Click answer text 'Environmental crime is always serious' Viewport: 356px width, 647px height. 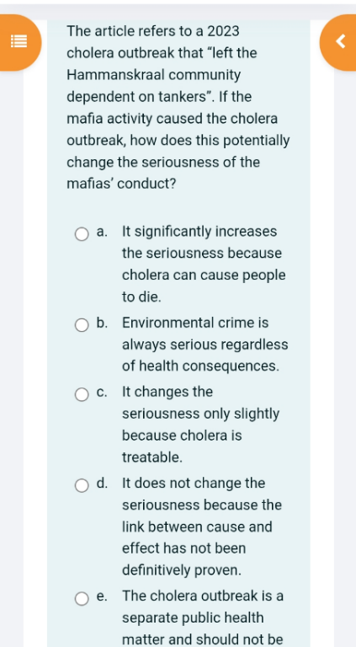pyautogui.click(x=205, y=344)
